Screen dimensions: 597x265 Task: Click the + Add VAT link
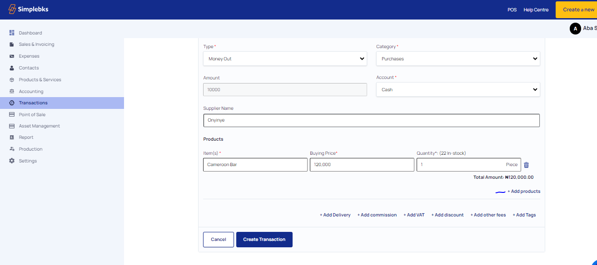coord(413,215)
